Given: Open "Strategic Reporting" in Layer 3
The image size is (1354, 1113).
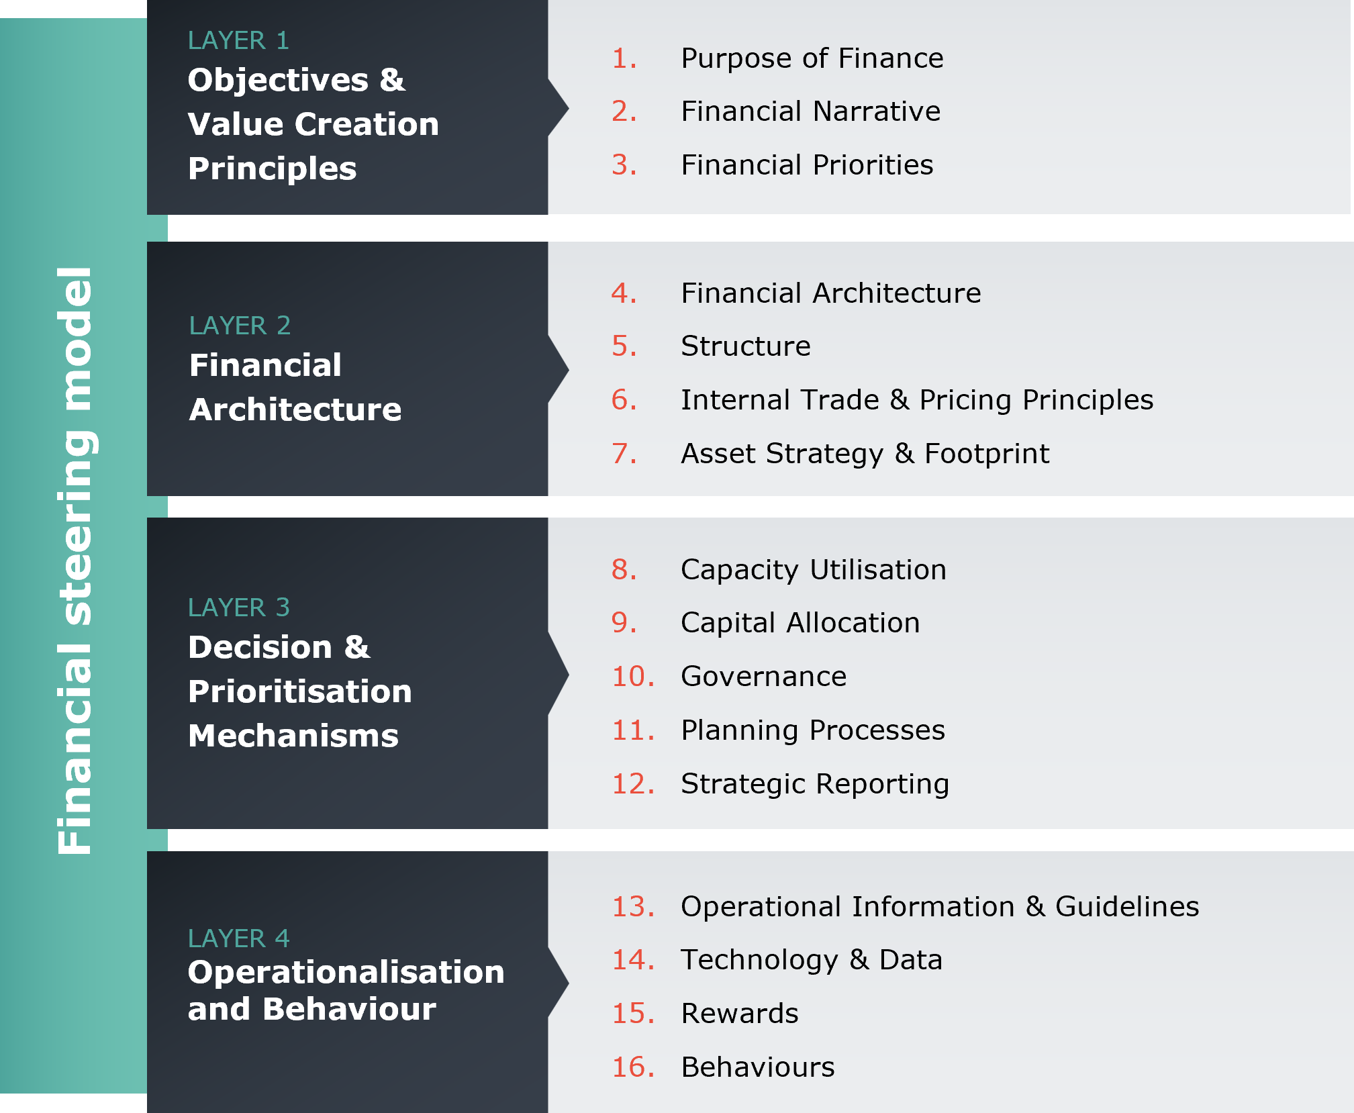Looking at the screenshot, I should [814, 784].
